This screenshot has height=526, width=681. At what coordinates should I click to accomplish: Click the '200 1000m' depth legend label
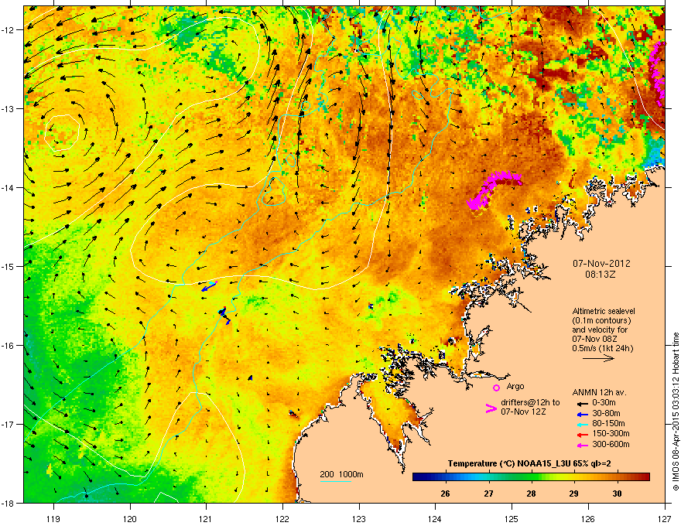341,474
